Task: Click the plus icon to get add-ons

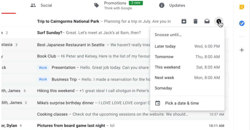Action: point(242,50)
